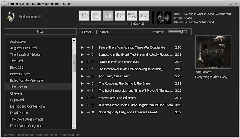Seek in the song progress bar
This screenshot has width=240, height=138.
(104, 24)
